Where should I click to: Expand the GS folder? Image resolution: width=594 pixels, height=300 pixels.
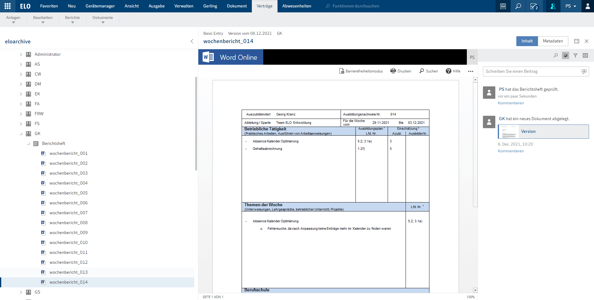coord(21,292)
